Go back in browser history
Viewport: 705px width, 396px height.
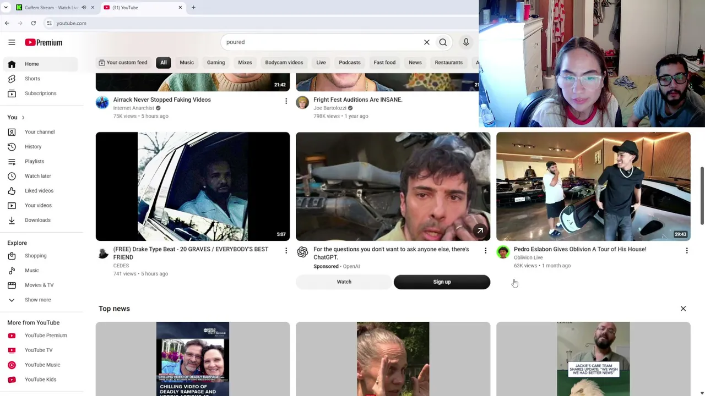[x=7, y=23]
